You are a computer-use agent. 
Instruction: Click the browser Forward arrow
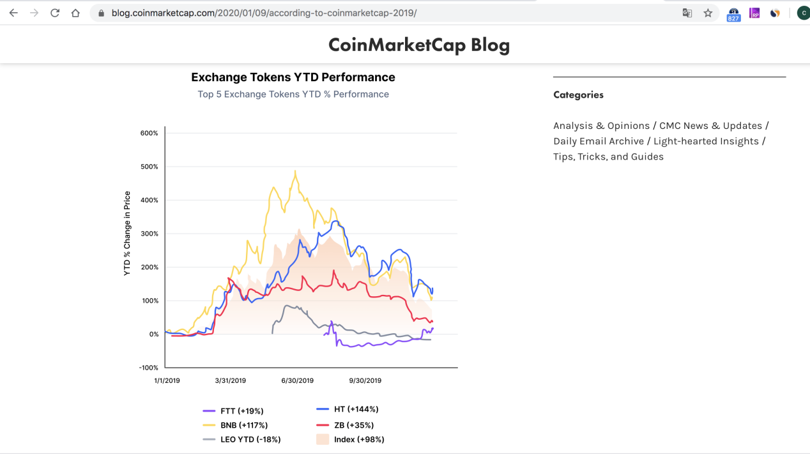[x=34, y=13]
